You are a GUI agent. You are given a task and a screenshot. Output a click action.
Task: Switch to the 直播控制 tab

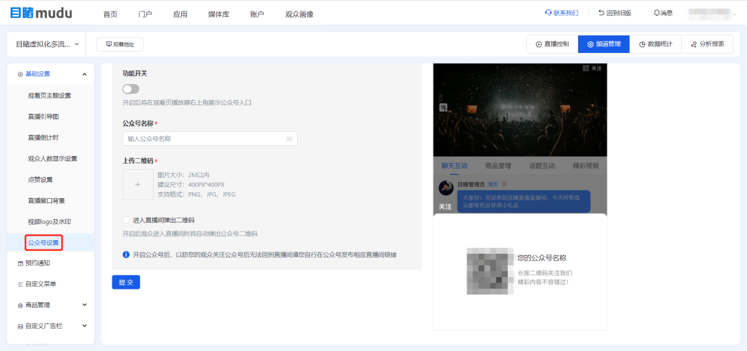pos(552,44)
